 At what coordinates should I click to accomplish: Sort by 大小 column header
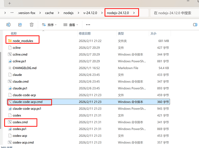click(153, 33)
